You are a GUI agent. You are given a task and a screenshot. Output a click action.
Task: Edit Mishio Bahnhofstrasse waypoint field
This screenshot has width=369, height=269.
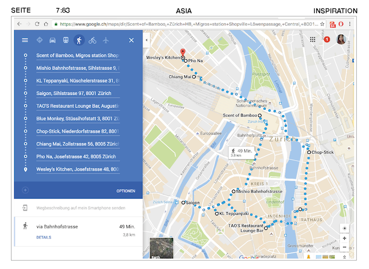coord(78,68)
